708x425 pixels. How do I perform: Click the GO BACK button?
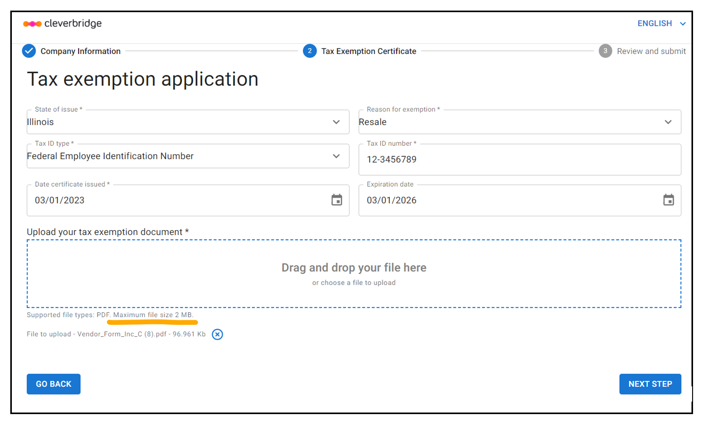click(x=53, y=384)
